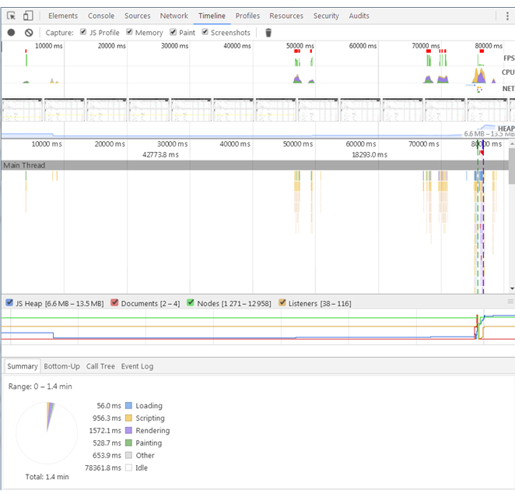The image size is (515, 494).
Task: Collapse the Main Thread section
Action: (23, 165)
